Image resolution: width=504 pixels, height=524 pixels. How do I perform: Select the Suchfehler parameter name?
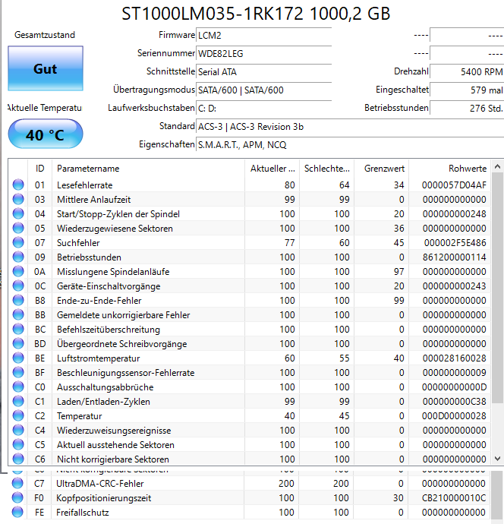[x=78, y=243]
